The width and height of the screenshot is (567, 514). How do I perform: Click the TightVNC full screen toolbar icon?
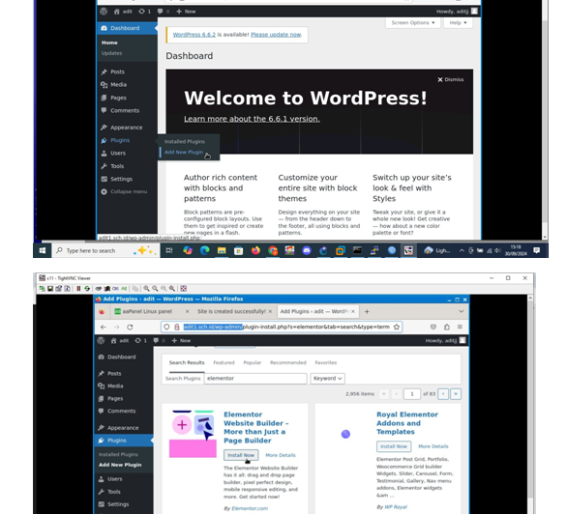[x=183, y=289]
